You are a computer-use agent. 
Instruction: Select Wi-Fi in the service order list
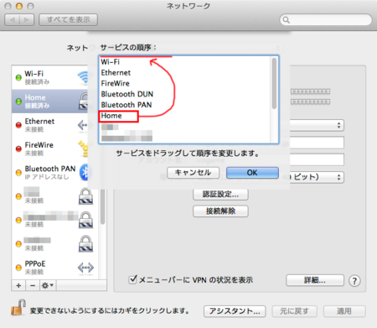[x=184, y=62]
